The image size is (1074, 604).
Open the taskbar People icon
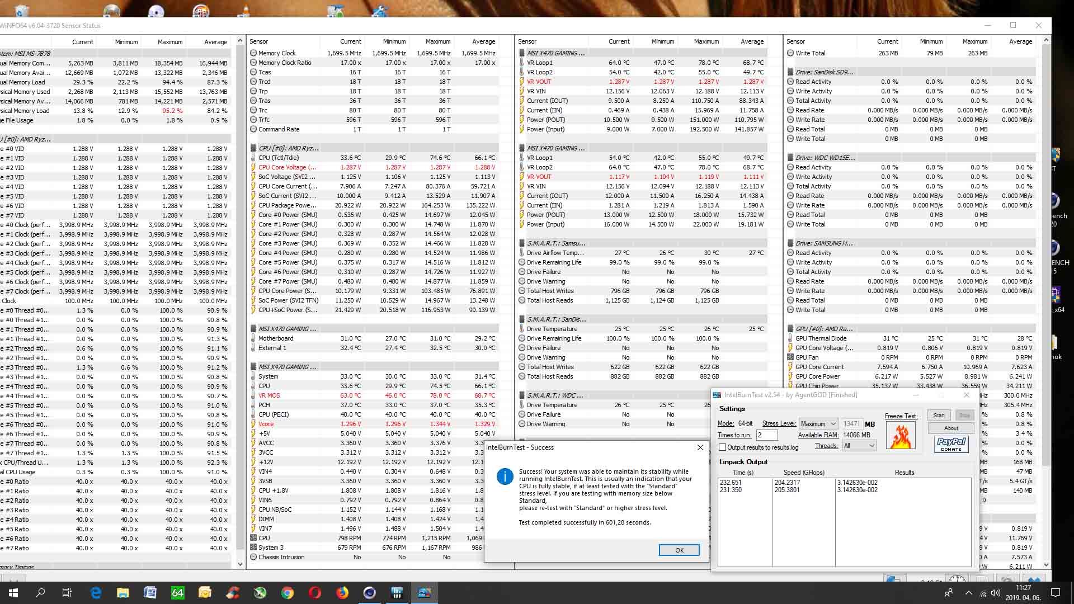click(x=949, y=593)
